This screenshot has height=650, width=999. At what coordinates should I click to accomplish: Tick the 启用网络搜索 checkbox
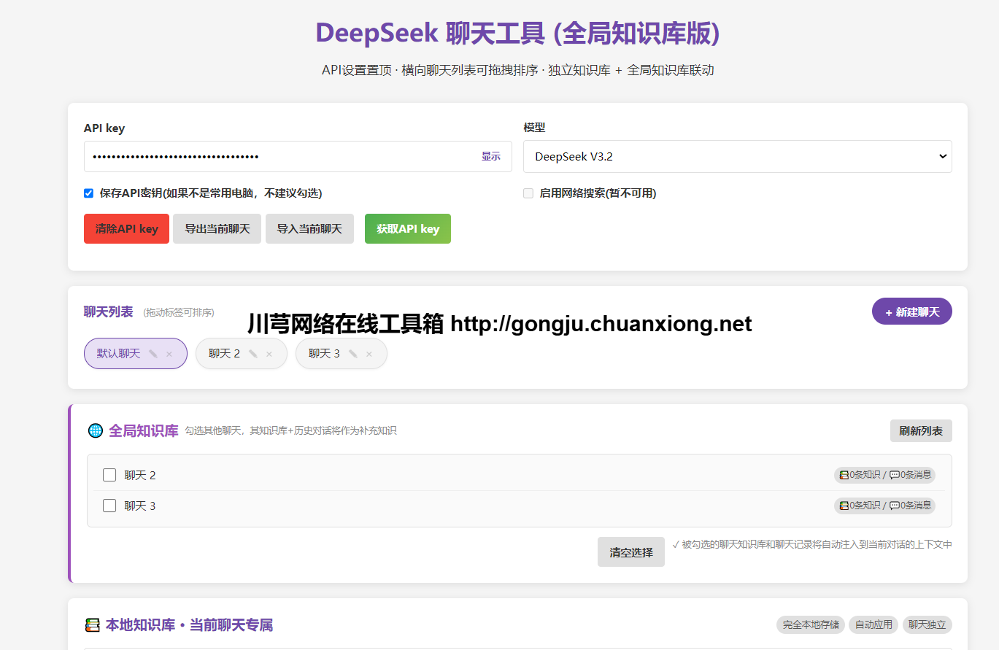tap(528, 193)
